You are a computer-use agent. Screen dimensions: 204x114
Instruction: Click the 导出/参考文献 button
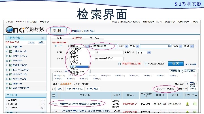pos(75,89)
